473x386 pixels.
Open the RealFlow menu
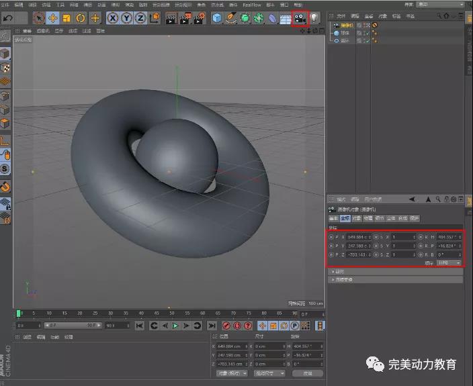253,4
